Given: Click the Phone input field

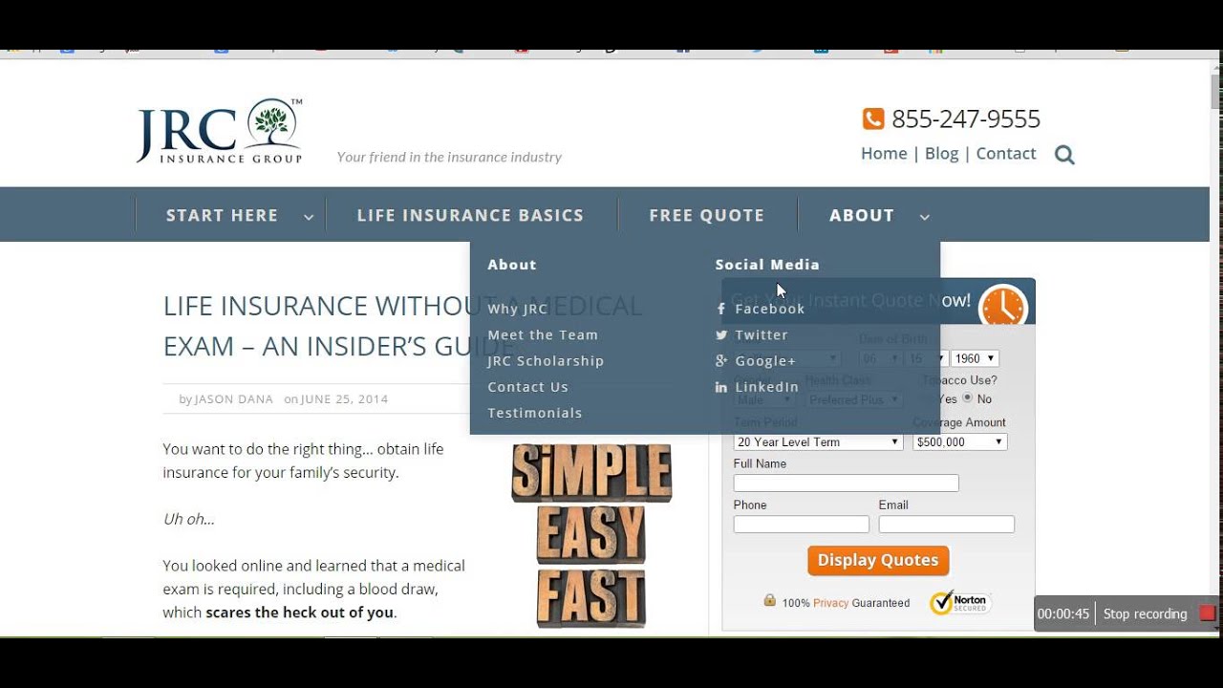Looking at the screenshot, I should pyautogui.click(x=801, y=525).
